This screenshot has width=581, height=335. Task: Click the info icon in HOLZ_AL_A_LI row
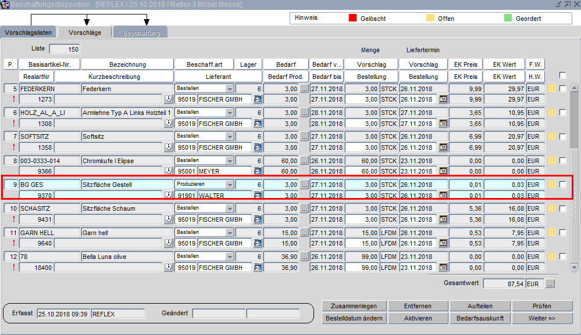point(169,124)
